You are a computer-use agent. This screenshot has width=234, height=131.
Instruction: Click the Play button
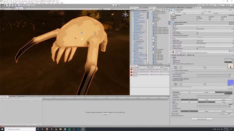point(112,5)
